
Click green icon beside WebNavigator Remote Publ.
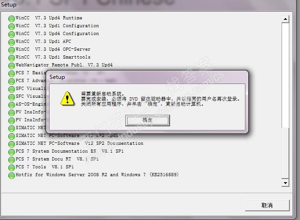click(12, 65)
